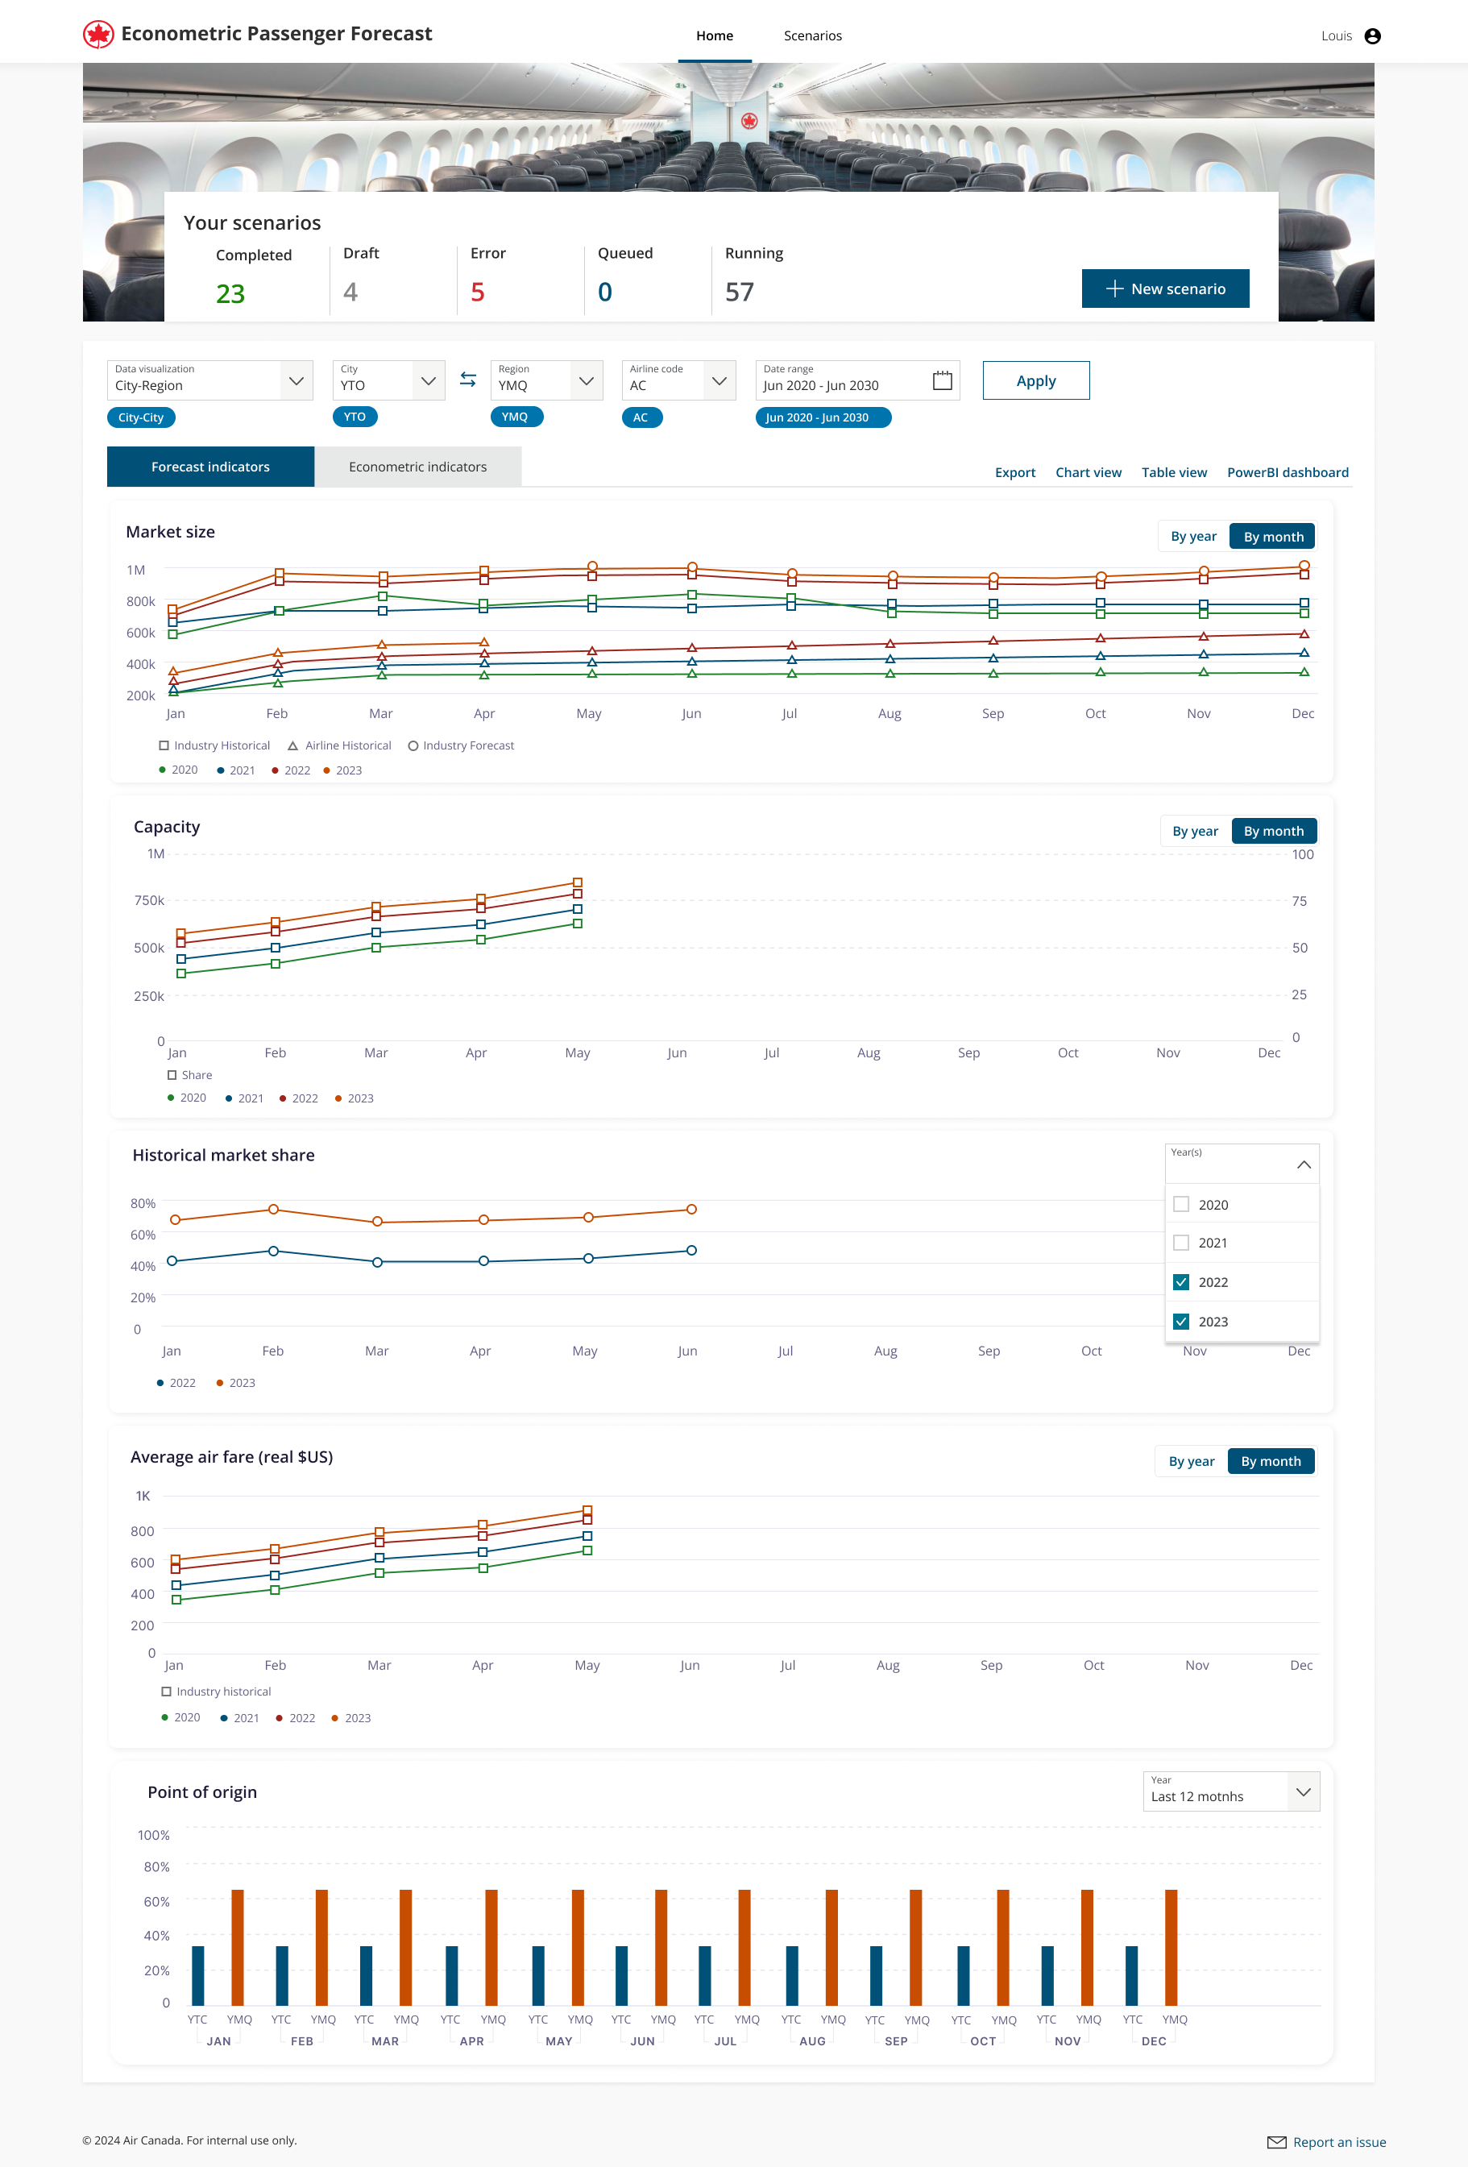The image size is (1468, 2167).
Task: Enable the 2021 year checkbox
Action: click(1181, 1243)
